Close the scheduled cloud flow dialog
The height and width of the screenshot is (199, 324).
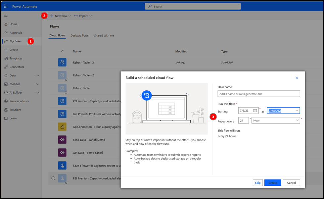[297, 78]
